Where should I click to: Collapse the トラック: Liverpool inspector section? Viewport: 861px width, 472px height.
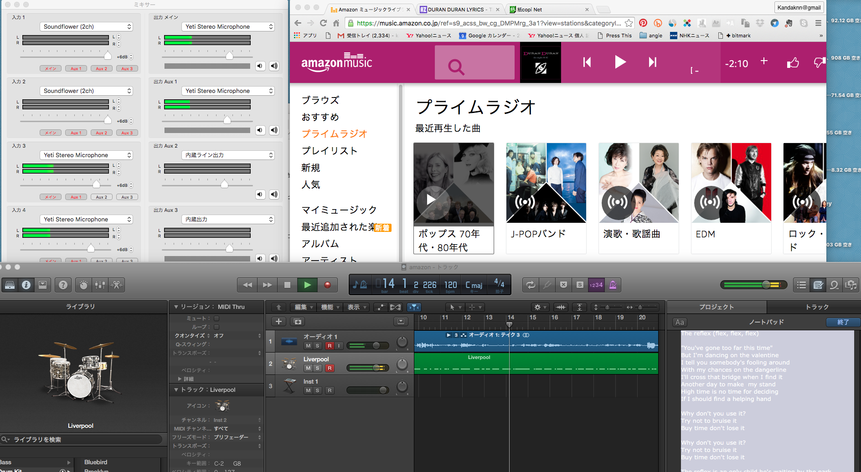click(176, 390)
